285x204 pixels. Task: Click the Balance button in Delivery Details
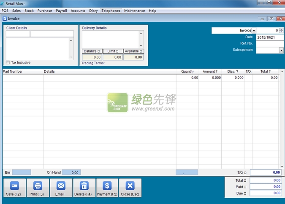coord(92,51)
